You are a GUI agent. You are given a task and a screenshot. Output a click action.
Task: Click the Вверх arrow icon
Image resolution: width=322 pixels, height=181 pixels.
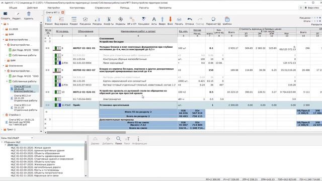point(162,19)
